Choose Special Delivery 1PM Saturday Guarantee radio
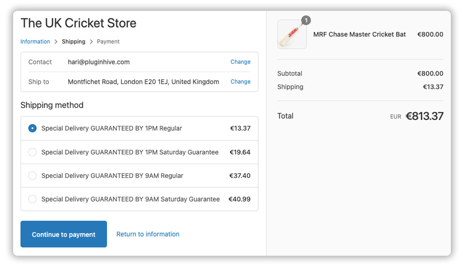The height and width of the screenshot is (267, 463). click(32, 152)
